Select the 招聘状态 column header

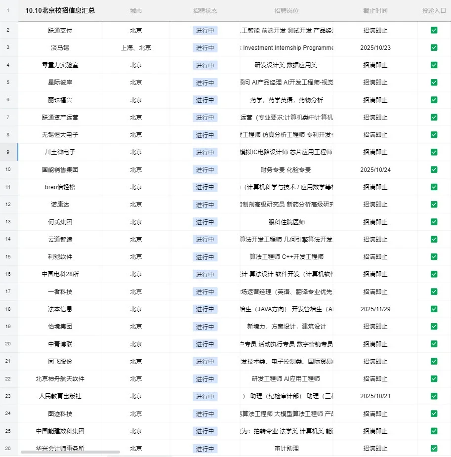click(205, 11)
